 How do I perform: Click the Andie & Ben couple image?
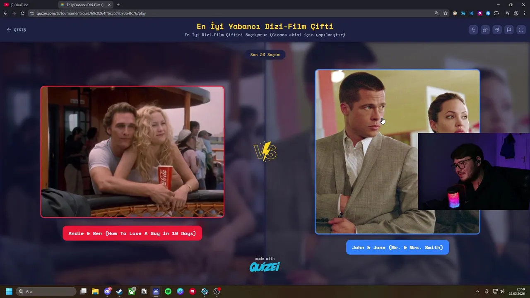coord(132,151)
